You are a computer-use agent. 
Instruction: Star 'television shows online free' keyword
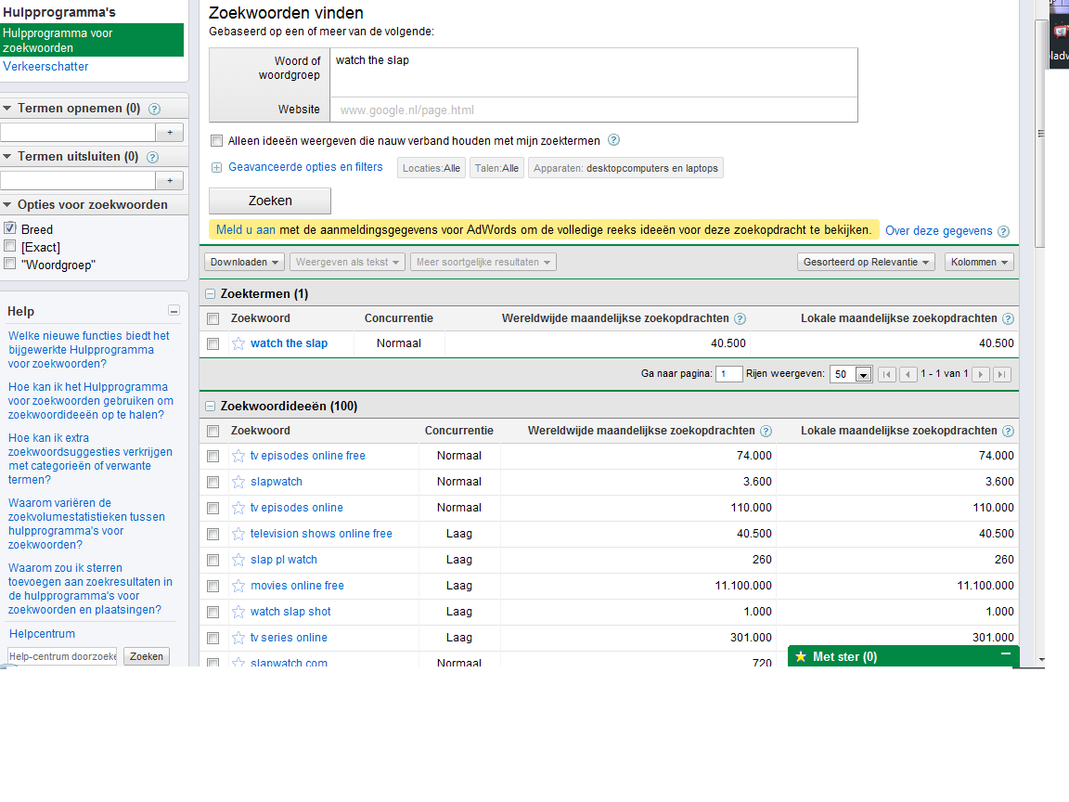[238, 534]
